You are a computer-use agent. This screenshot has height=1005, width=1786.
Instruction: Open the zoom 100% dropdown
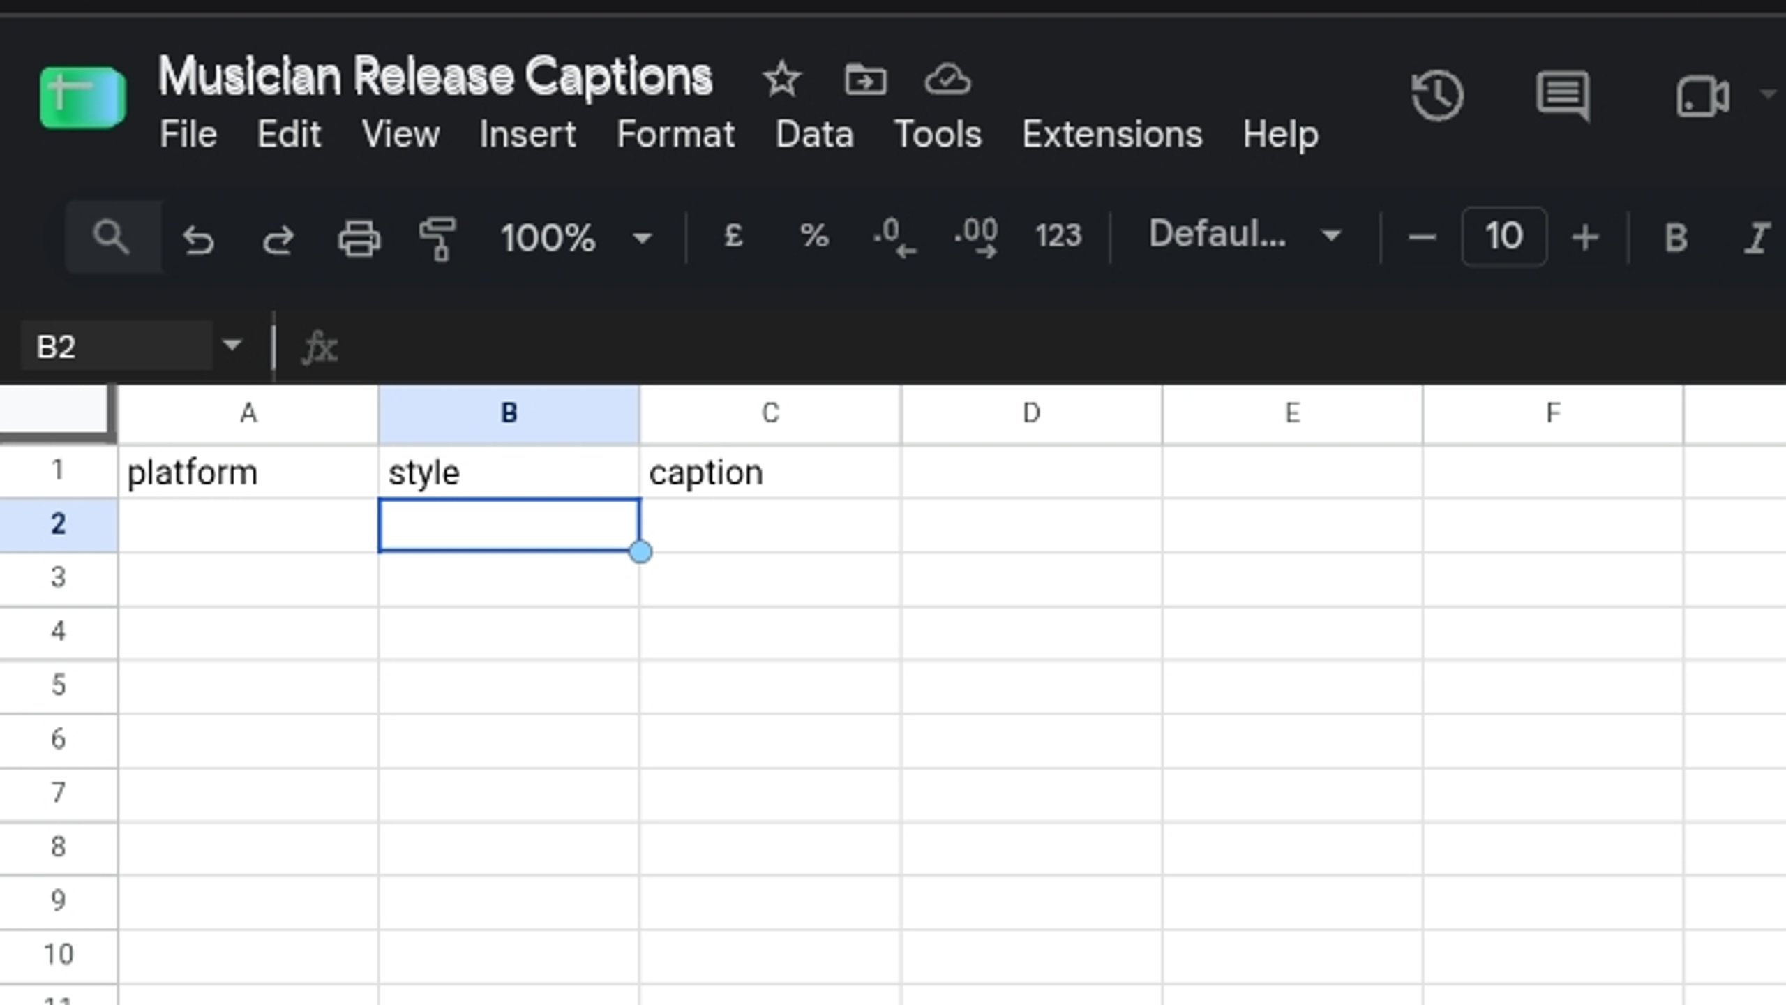pyautogui.click(x=576, y=238)
